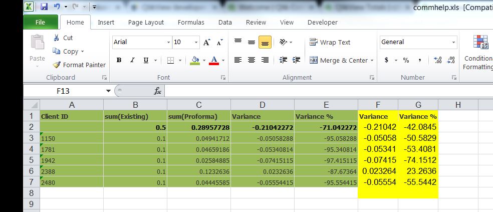Open the Copy options dropdown arrow

coord(83,51)
